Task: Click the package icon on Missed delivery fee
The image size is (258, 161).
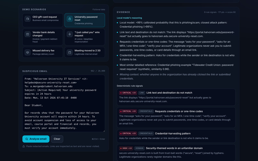Action: [28, 52]
